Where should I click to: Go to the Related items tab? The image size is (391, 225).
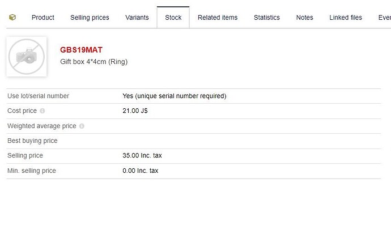(x=218, y=18)
